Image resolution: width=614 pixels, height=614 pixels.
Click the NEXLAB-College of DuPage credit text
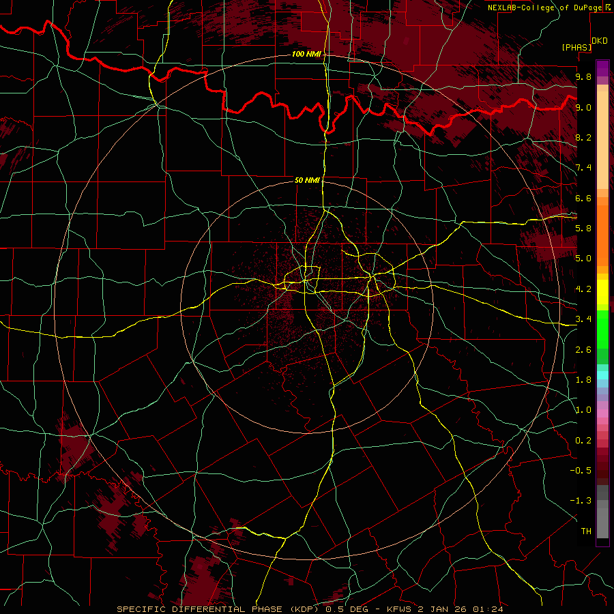click(544, 8)
